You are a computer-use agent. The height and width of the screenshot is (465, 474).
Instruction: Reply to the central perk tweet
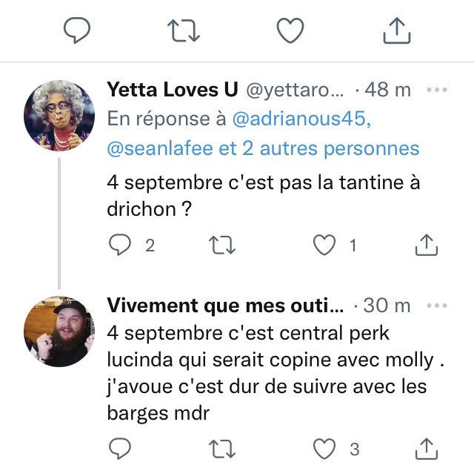tap(119, 448)
